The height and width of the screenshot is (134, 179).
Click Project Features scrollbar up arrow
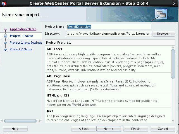[x=173, y=47]
